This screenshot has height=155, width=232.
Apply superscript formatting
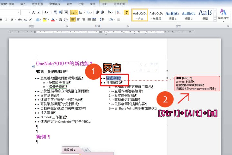tap(30, 19)
